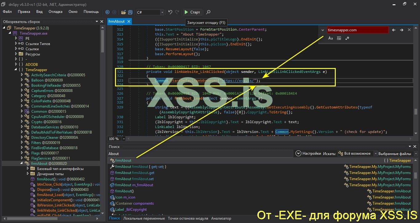Undo last change with the undo arrow icon
Image resolution: width=420 pixels, height=223 pixels.
tap(170, 12)
